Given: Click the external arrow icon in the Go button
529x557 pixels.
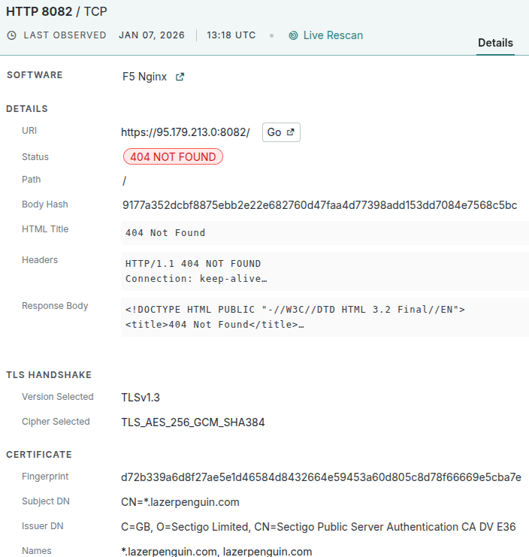Looking at the screenshot, I should (x=291, y=132).
